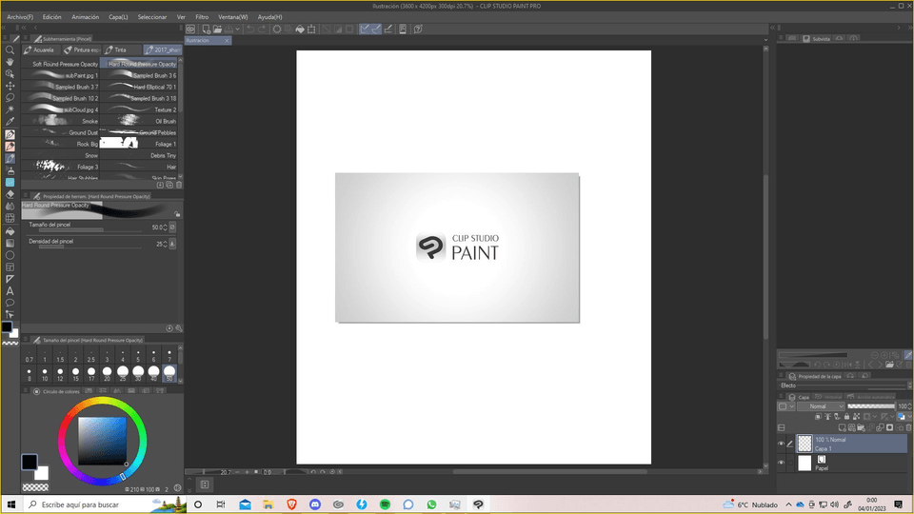This screenshot has height=514, width=914.
Task: Click the New canvas icon
Action: tap(206, 30)
